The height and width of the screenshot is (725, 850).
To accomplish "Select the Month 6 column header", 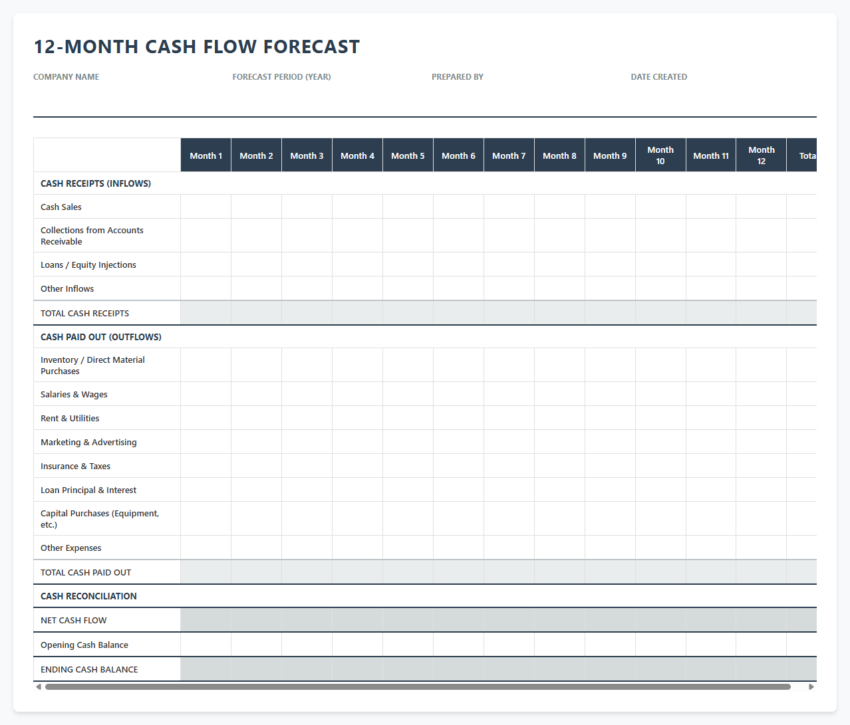I will (x=459, y=155).
